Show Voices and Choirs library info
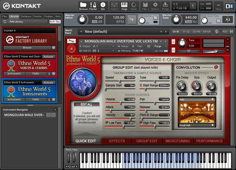 pos(49,74)
